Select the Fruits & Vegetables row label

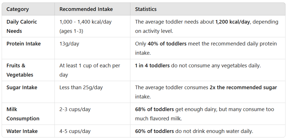(20, 70)
